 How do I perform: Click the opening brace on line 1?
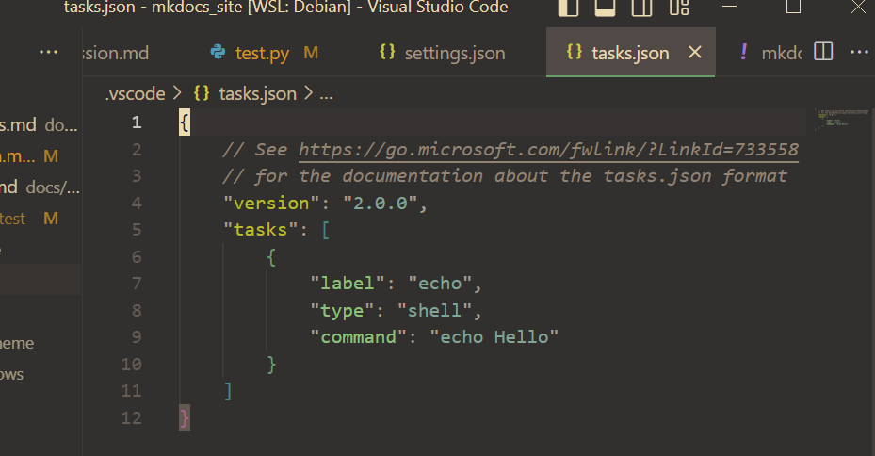point(185,122)
